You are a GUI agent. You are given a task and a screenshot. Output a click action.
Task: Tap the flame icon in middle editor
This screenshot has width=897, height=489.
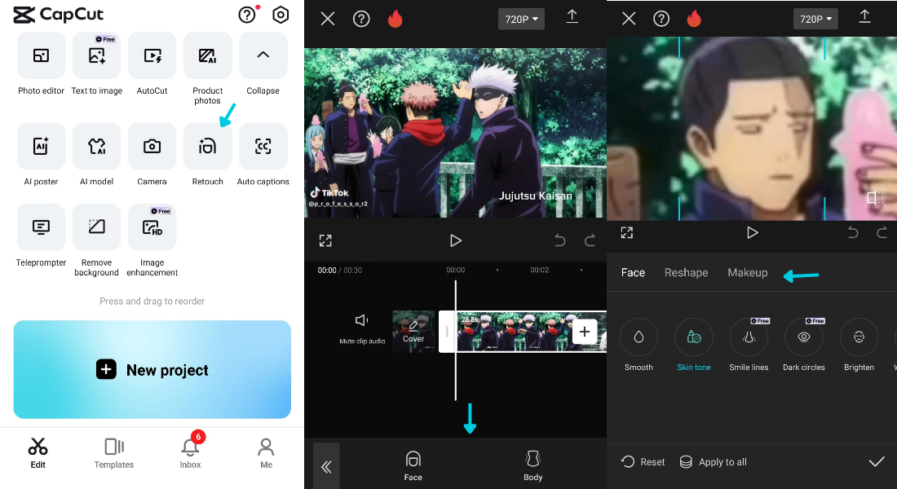point(395,19)
